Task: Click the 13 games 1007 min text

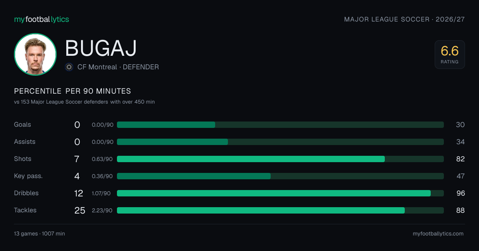Action: (x=40, y=234)
